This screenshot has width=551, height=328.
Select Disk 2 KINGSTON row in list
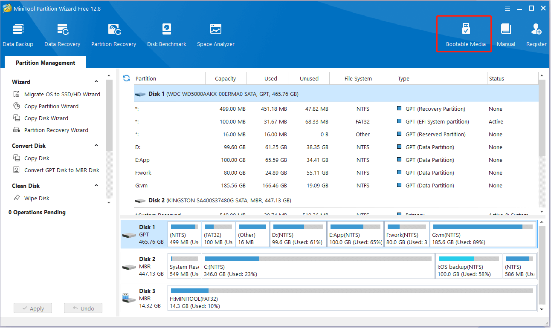[x=336, y=200]
